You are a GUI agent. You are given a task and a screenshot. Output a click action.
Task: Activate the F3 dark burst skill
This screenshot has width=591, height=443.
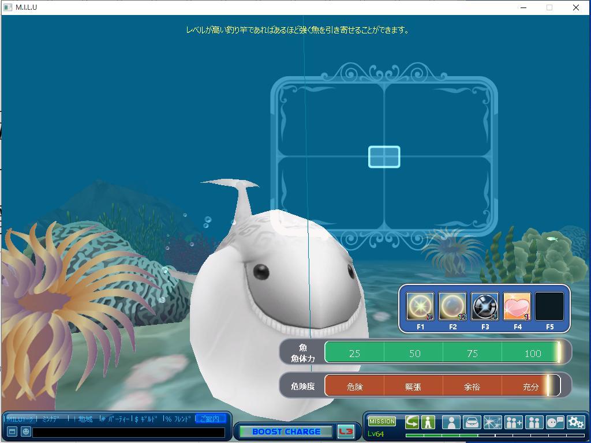pyautogui.click(x=485, y=306)
